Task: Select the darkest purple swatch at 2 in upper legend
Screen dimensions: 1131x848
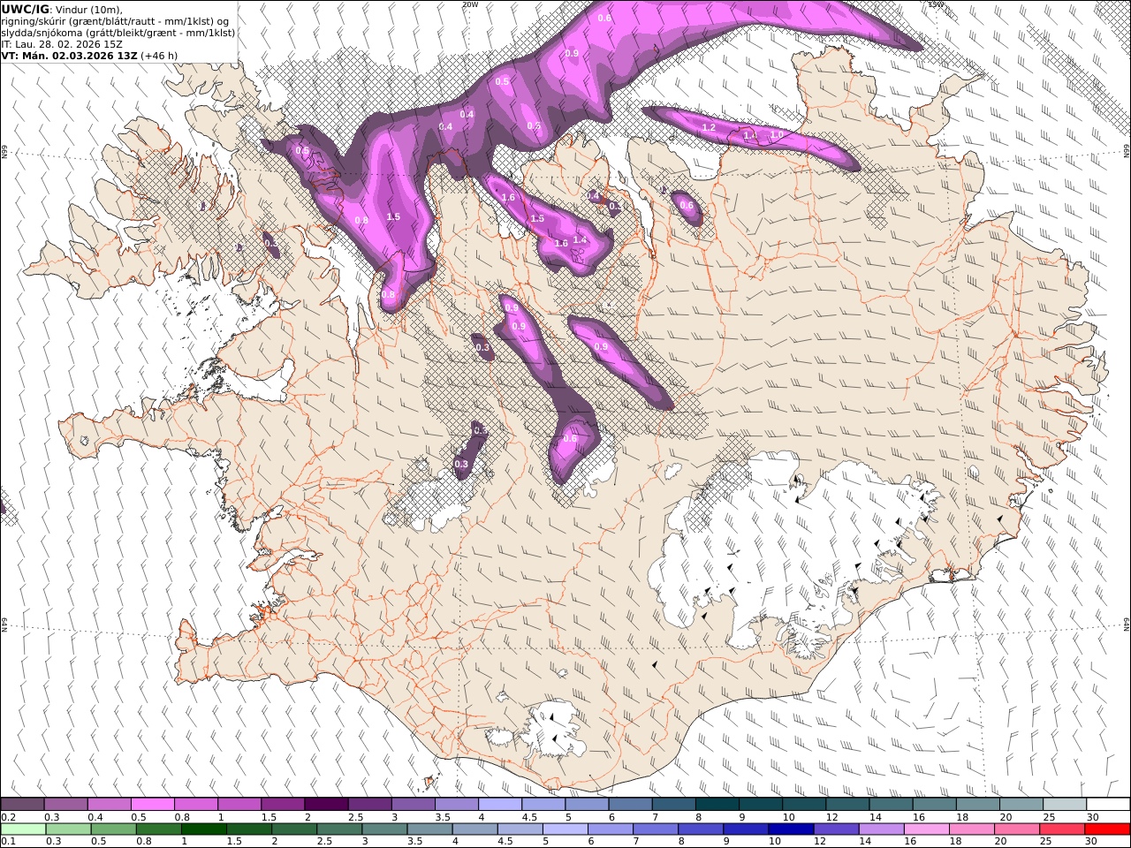Action: [325, 804]
